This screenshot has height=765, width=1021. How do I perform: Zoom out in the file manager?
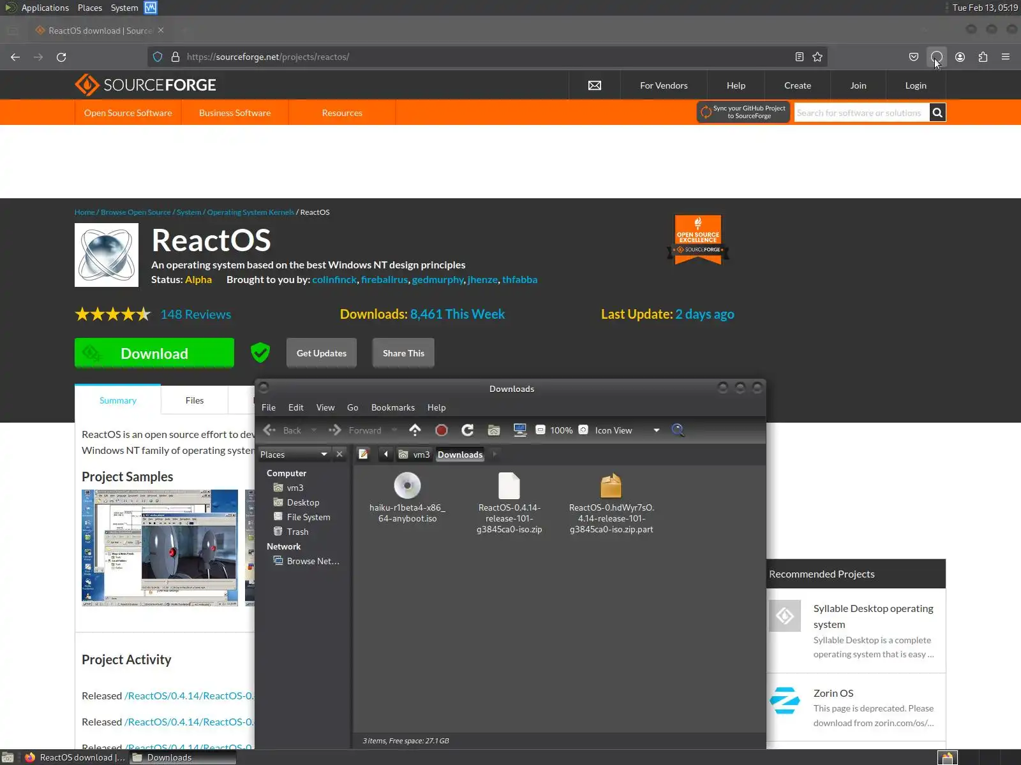coord(540,430)
